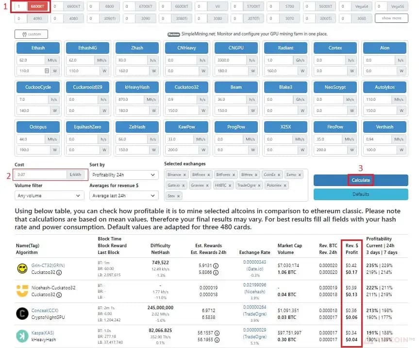Click the Conceal (CCX) coin logo
Image resolution: width=419 pixels, height=348 pixels.
tap(22, 314)
